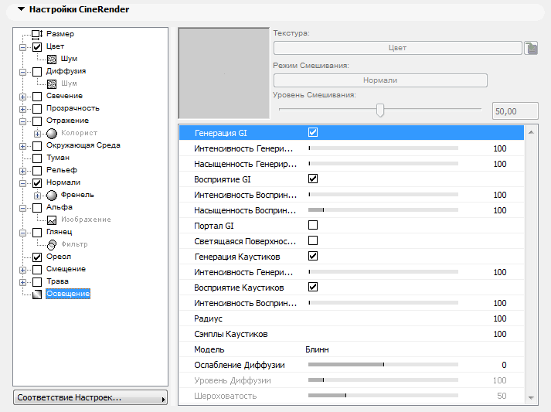Click the Колорист sphere icon
Viewport: 551px width, 412px height.
tap(52, 134)
